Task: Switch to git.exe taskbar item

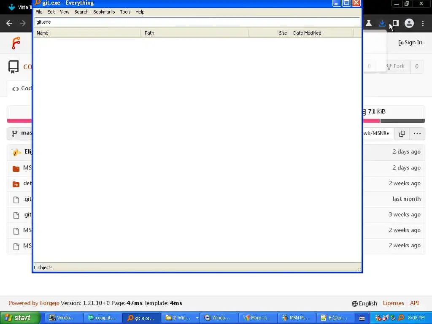Action: 141,318
